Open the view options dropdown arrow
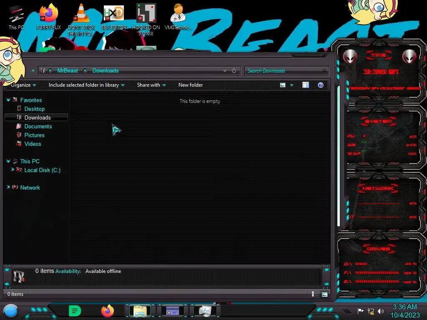 291,85
